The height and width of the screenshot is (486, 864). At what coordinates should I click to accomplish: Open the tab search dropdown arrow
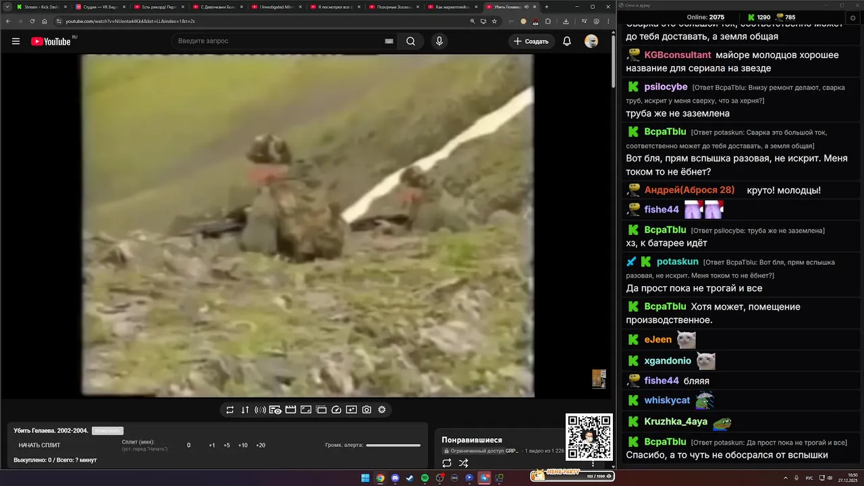(6, 7)
